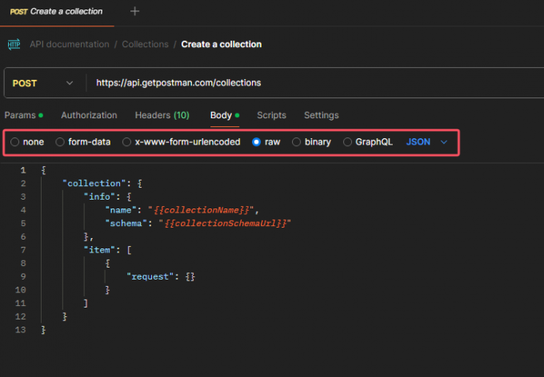Click the "request" key on line 9
Viewport: 544px width, 377px height.
[150, 276]
